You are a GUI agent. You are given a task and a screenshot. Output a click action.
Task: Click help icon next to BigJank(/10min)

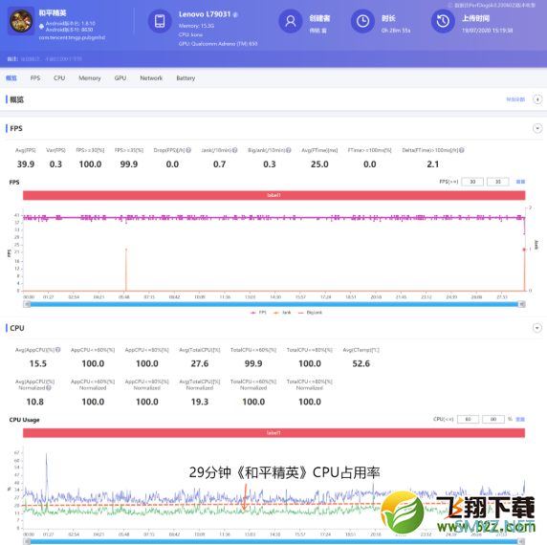coord(289,150)
